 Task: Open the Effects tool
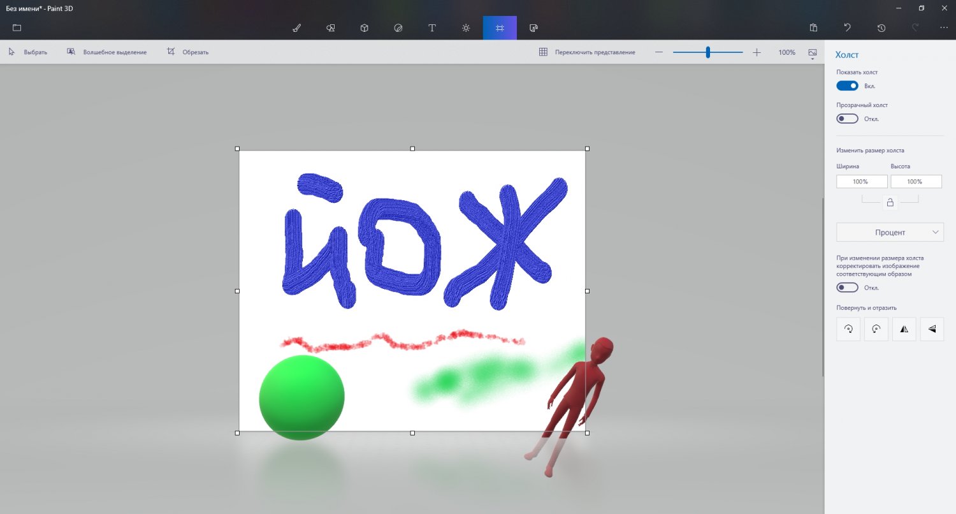click(466, 28)
